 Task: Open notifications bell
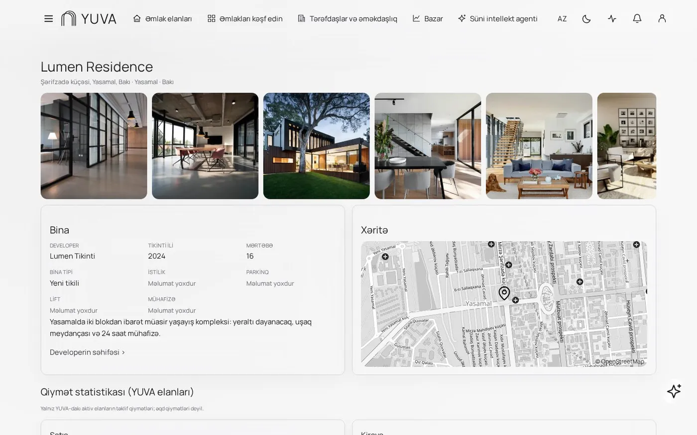(x=637, y=19)
